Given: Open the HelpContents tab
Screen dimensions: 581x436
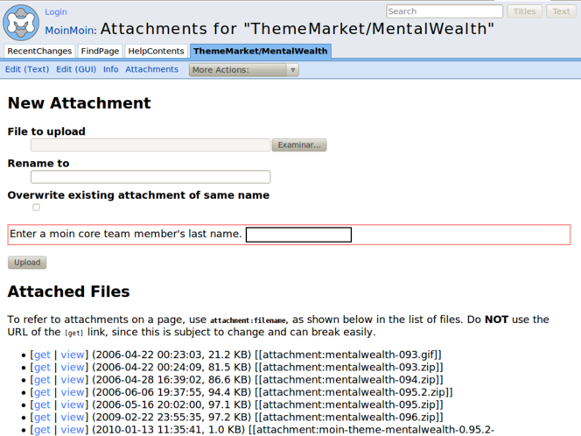Looking at the screenshot, I should pos(156,52).
